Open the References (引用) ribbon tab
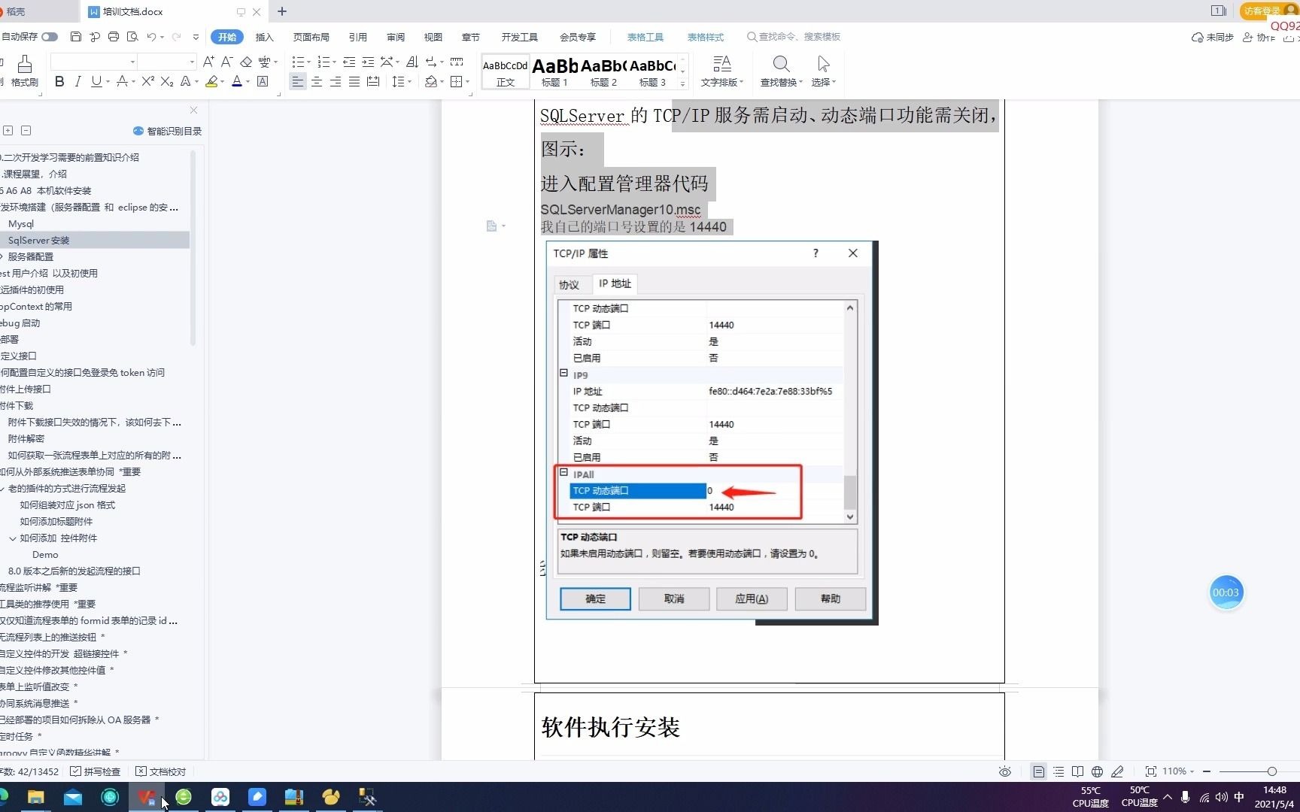 (358, 37)
